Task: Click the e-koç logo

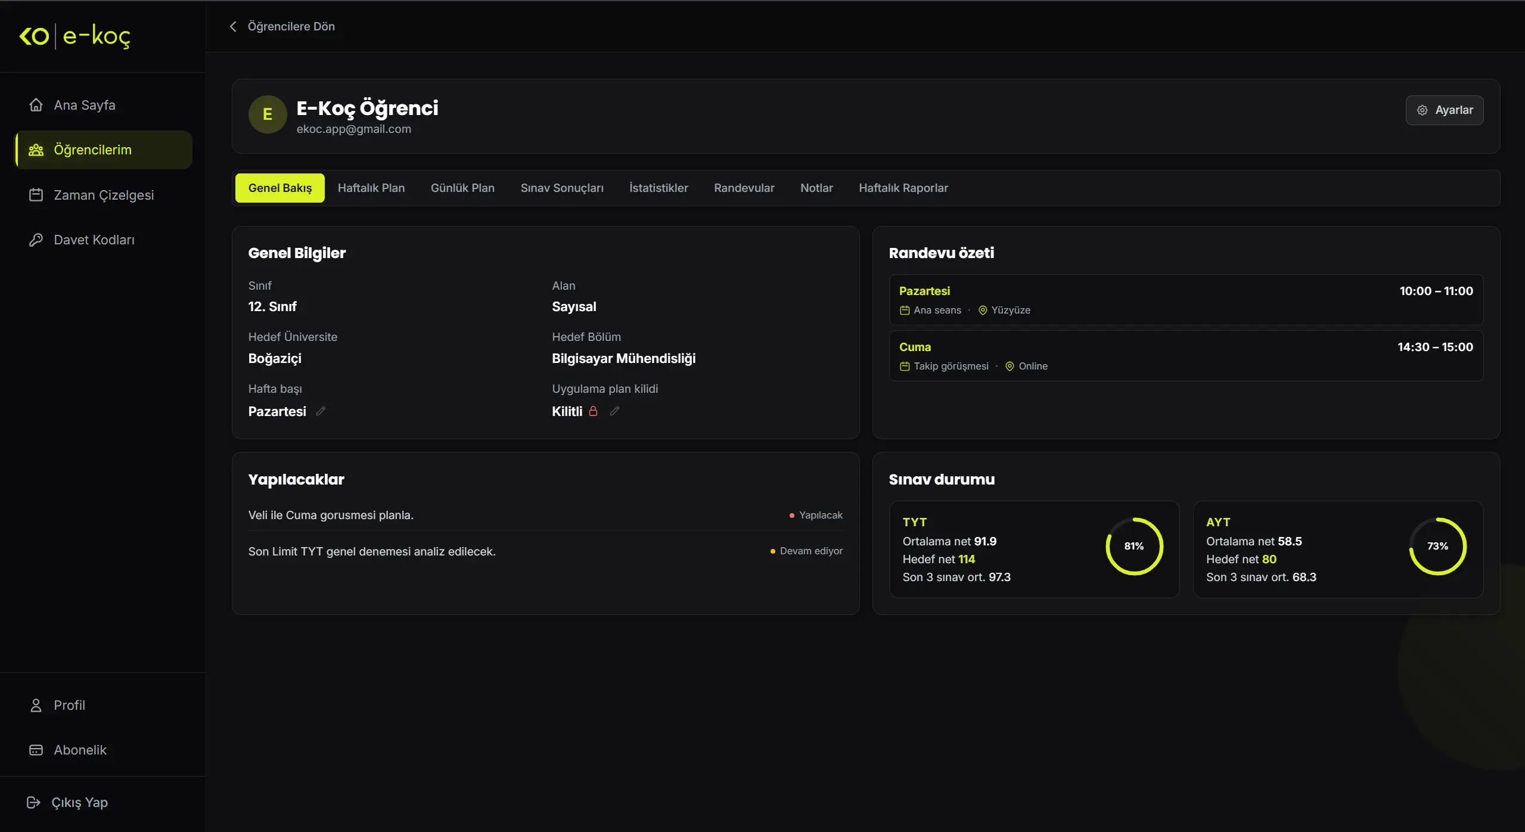Action: pos(75,36)
